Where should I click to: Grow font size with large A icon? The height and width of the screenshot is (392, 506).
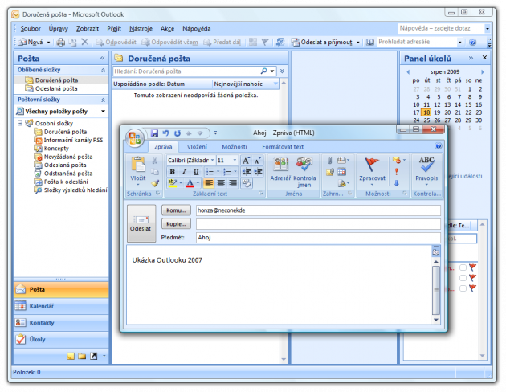coord(246,161)
